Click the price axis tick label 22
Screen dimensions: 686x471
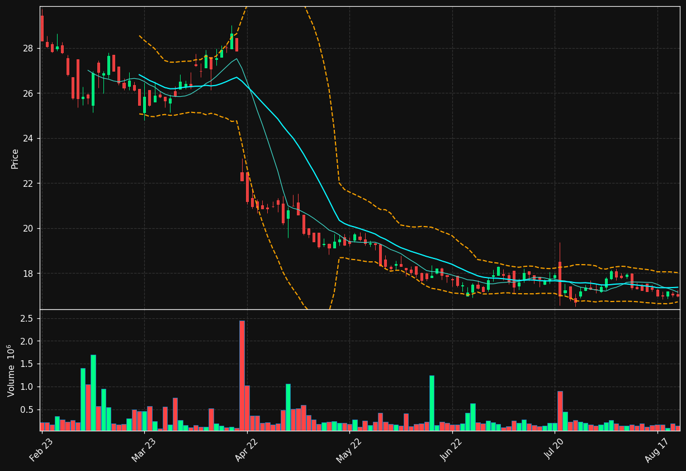pyautogui.click(x=28, y=183)
